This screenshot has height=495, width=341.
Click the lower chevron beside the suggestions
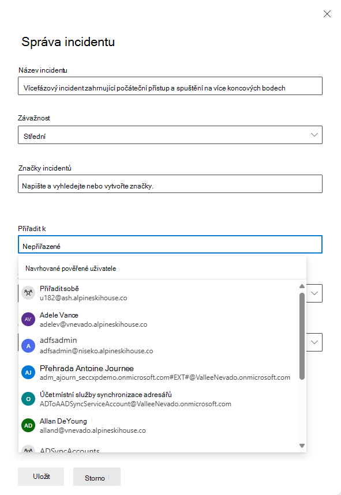314,342
